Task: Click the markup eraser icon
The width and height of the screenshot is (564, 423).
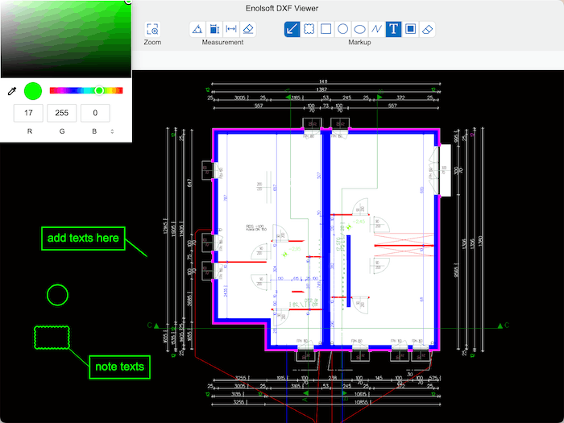Action: tap(428, 29)
